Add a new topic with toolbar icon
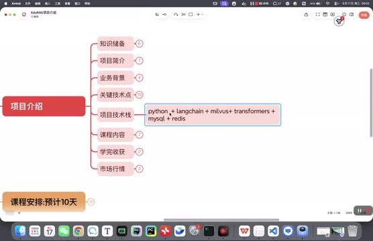This screenshot has height=241, width=373. (x=157, y=15)
